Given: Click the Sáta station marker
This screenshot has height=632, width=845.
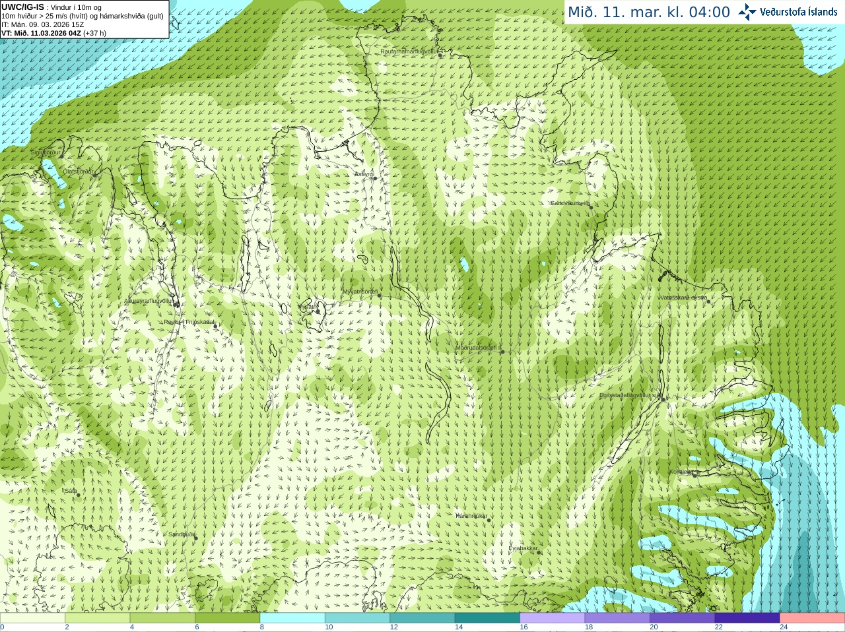Looking at the screenshot, I should (x=78, y=495).
